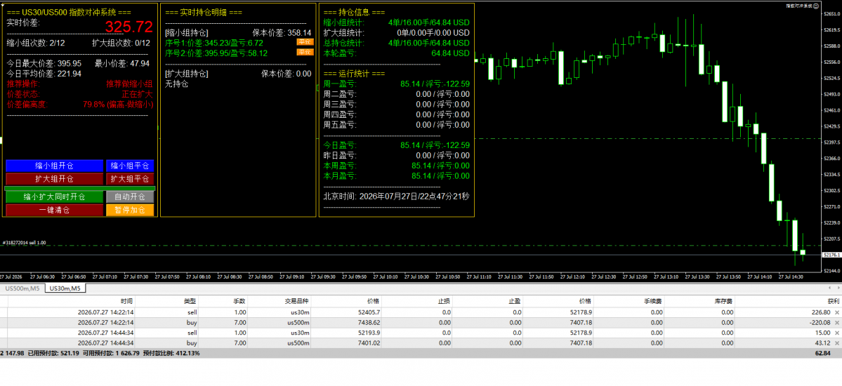Click the 无持仓 text under 扩大组持仓
Viewport: 842px width, 386px height.
(177, 84)
